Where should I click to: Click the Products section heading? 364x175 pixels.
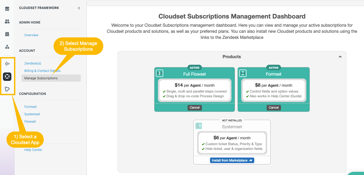(x=232, y=57)
